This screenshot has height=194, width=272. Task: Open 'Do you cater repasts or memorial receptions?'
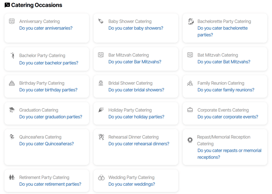(229, 154)
